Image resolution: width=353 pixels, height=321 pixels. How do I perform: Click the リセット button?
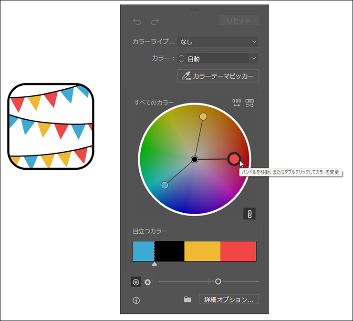click(x=239, y=21)
